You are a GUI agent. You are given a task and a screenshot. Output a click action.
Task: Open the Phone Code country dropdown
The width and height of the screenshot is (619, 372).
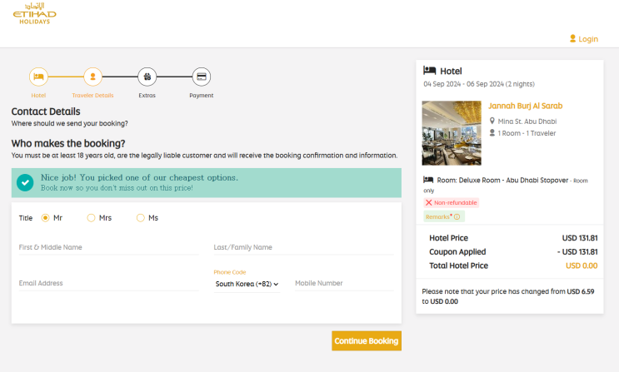tap(247, 284)
